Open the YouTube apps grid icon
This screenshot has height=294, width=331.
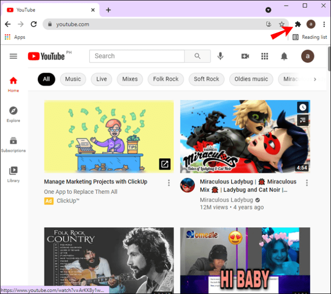(x=264, y=56)
